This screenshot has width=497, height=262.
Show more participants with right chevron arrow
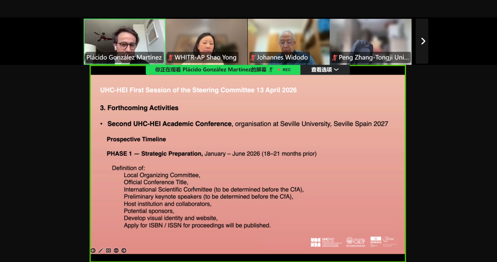422,41
